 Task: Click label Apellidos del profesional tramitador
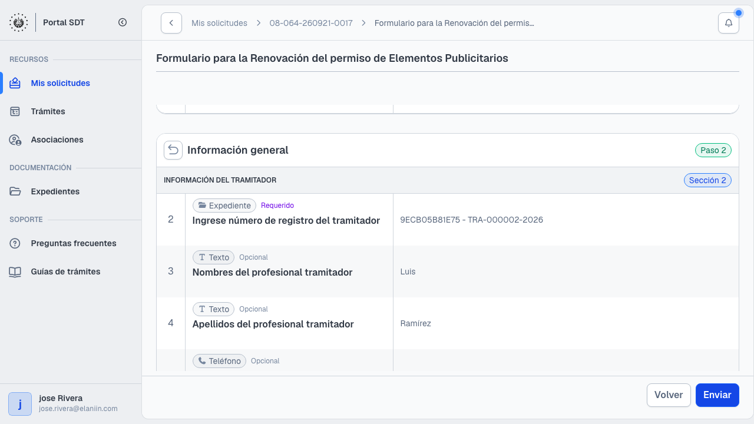click(x=273, y=324)
